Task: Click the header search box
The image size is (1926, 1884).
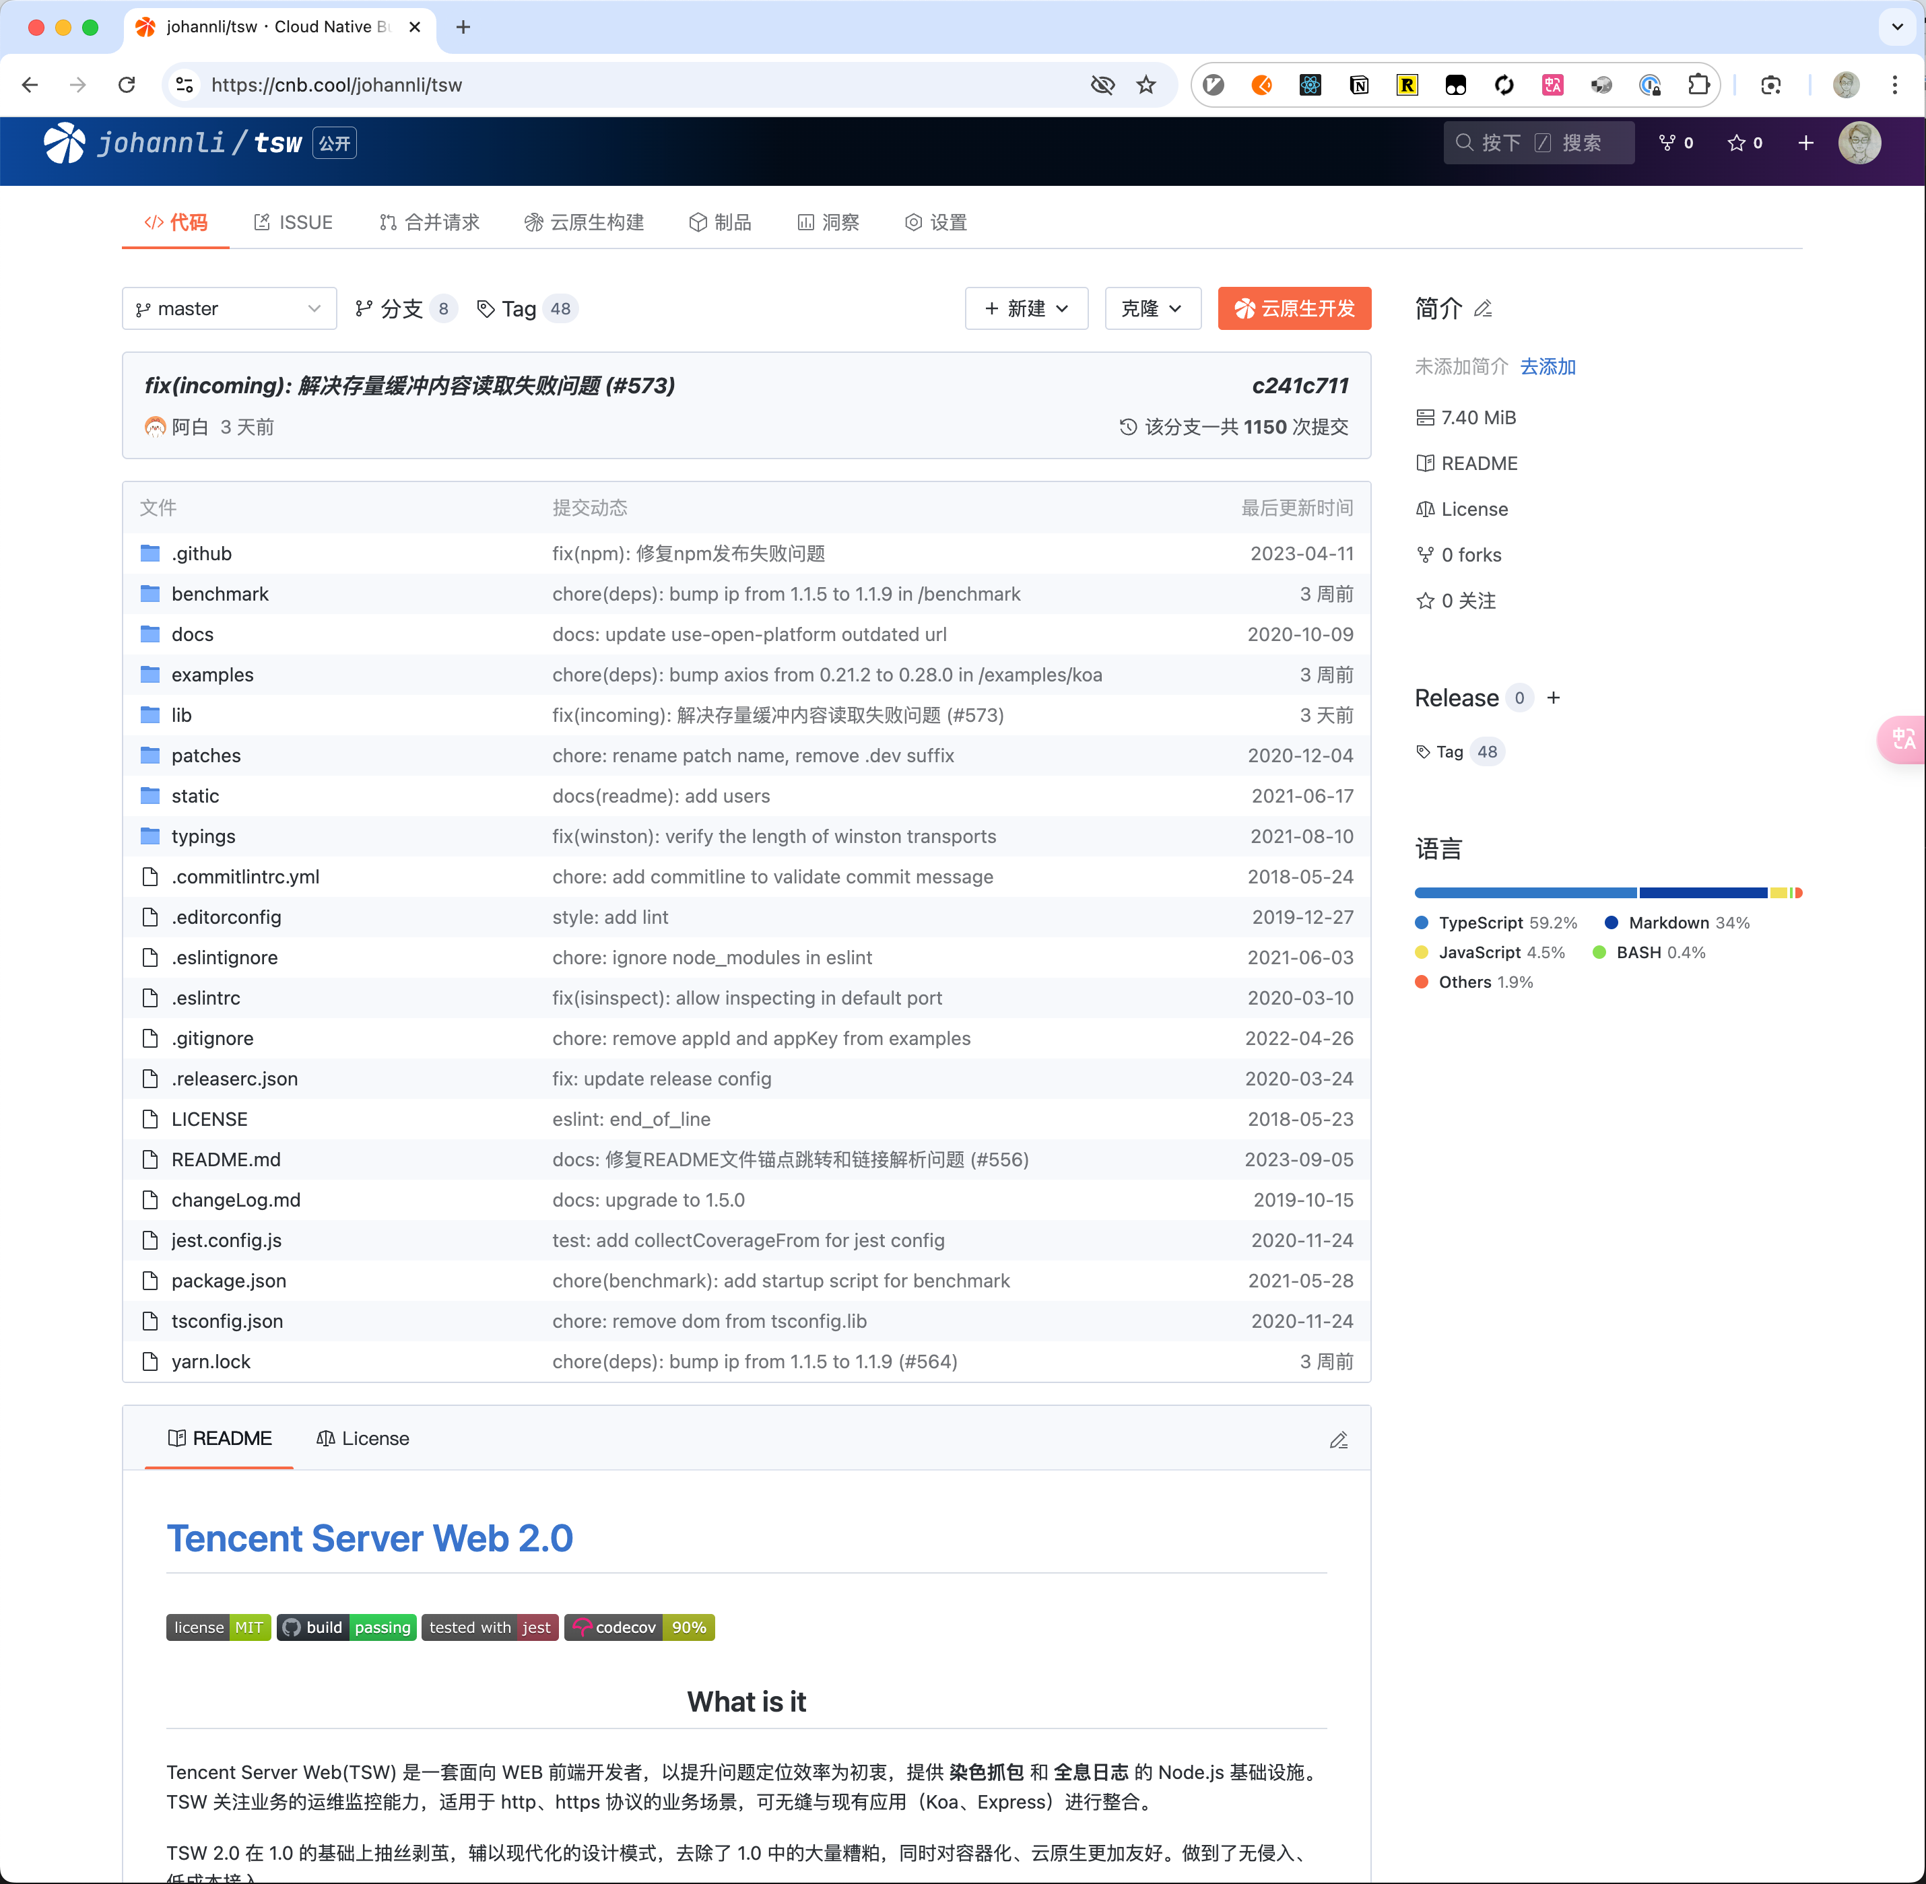Action: pyautogui.click(x=1539, y=143)
